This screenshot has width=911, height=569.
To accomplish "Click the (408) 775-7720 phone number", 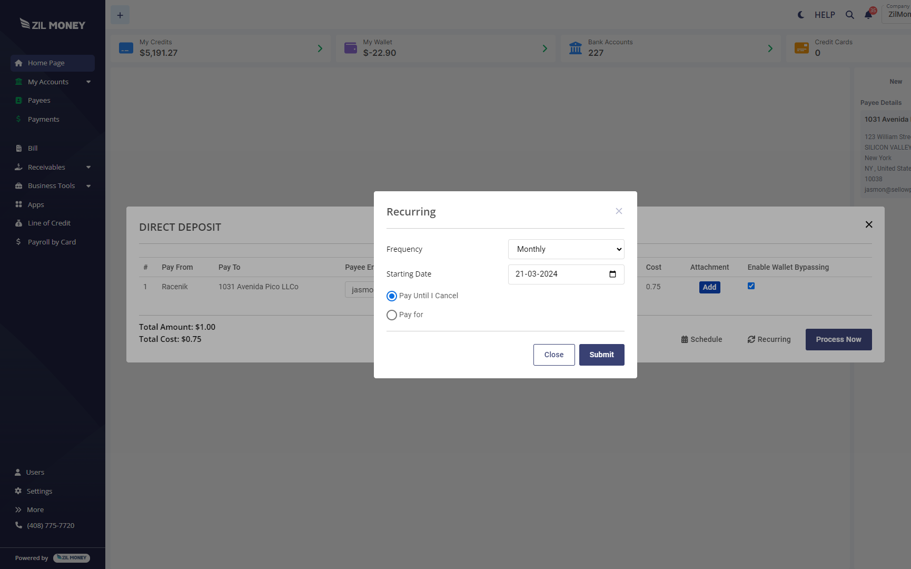I will pyautogui.click(x=51, y=526).
